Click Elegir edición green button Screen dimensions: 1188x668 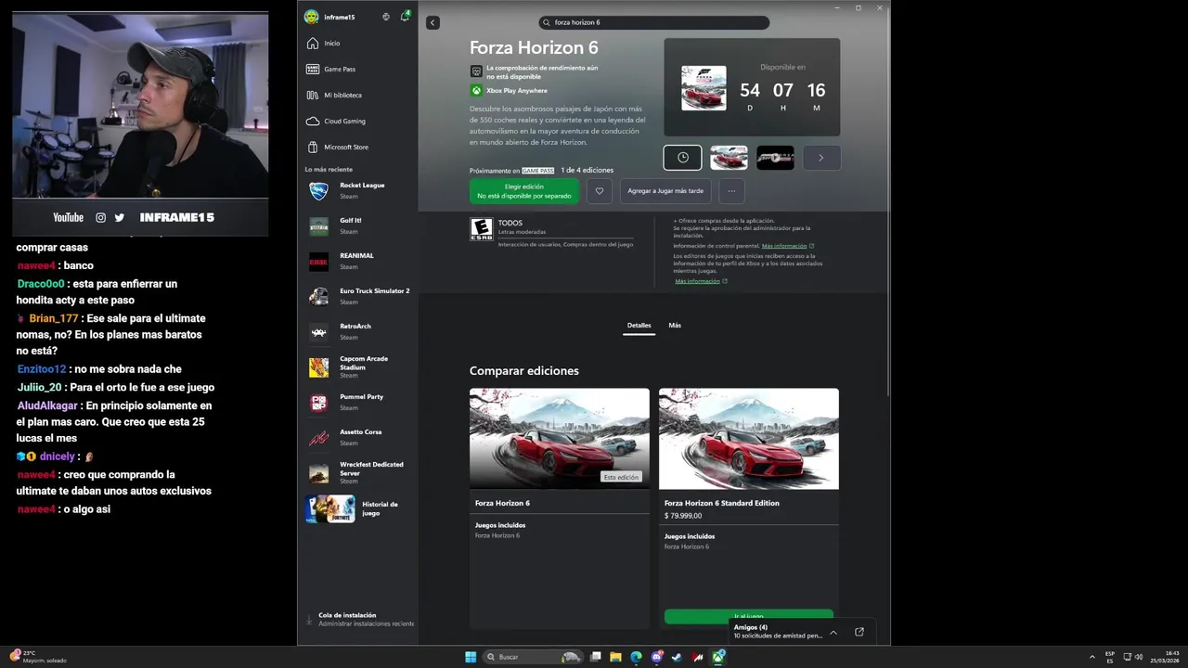[x=523, y=191]
